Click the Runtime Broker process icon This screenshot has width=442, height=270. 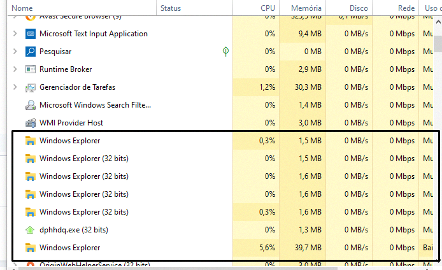coord(31,69)
